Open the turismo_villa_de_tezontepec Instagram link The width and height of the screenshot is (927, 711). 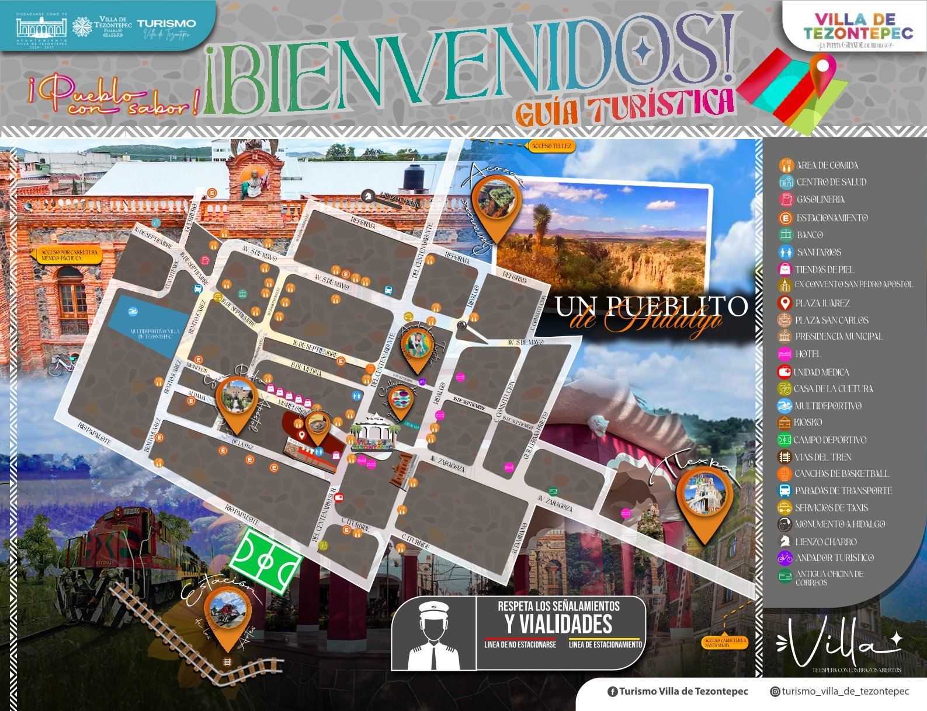pos(839,692)
